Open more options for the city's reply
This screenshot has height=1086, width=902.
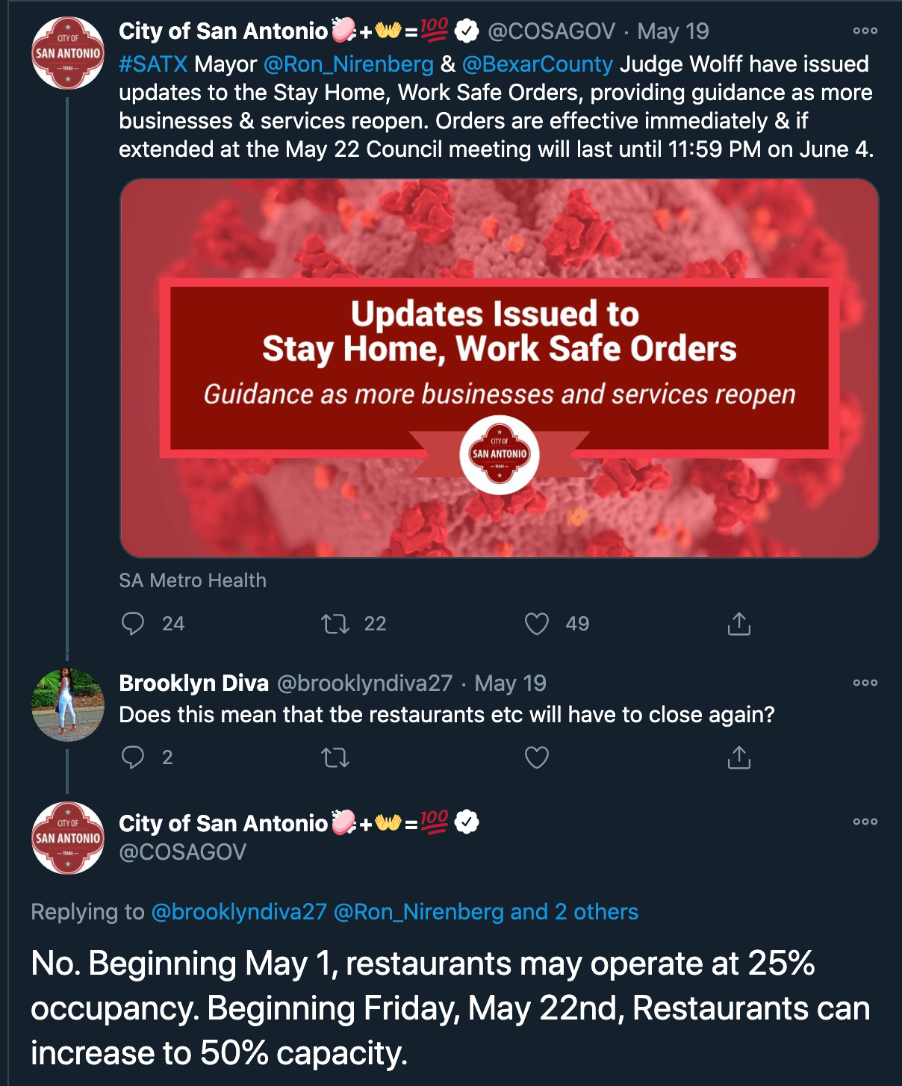[865, 822]
